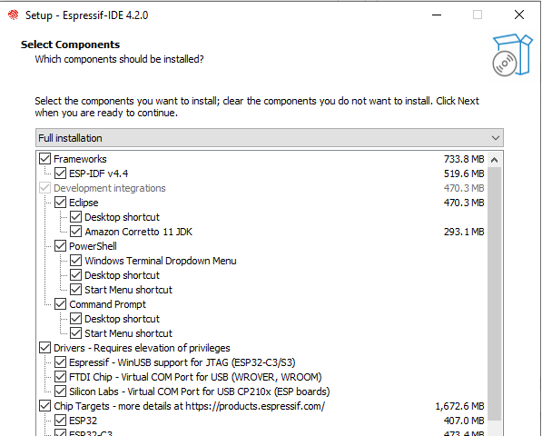Image resolution: width=542 pixels, height=436 pixels.
Task: Click the PowerShell row label
Action: [93, 246]
